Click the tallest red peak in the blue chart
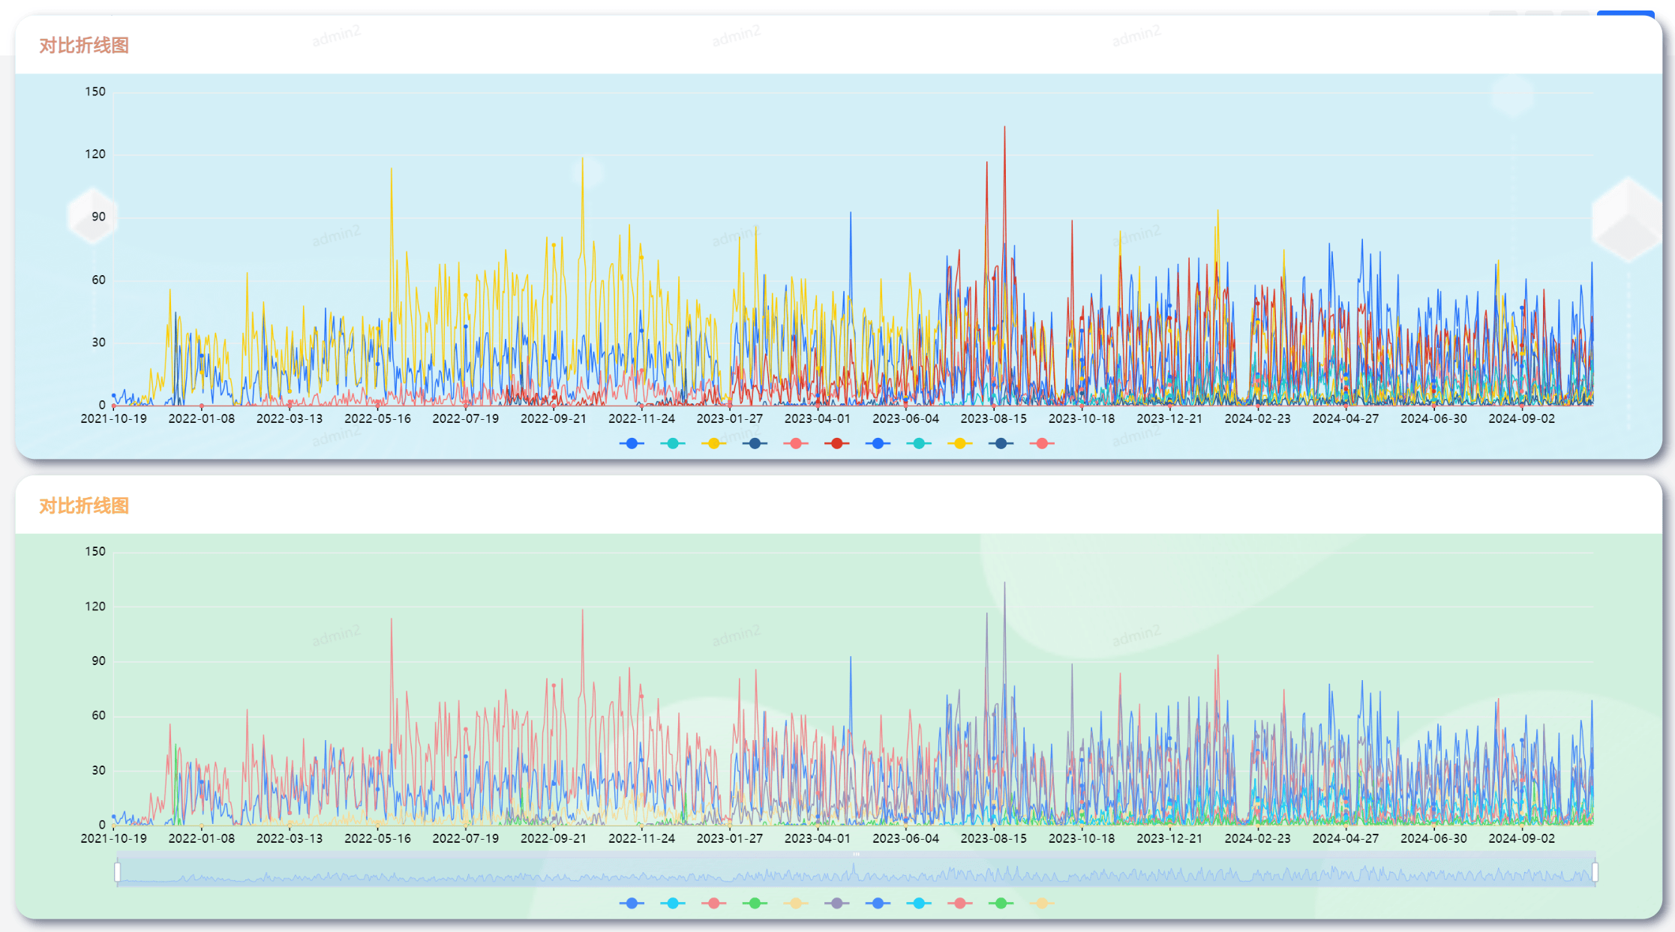The width and height of the screenshot is (1675, 932). (1004, 127)
